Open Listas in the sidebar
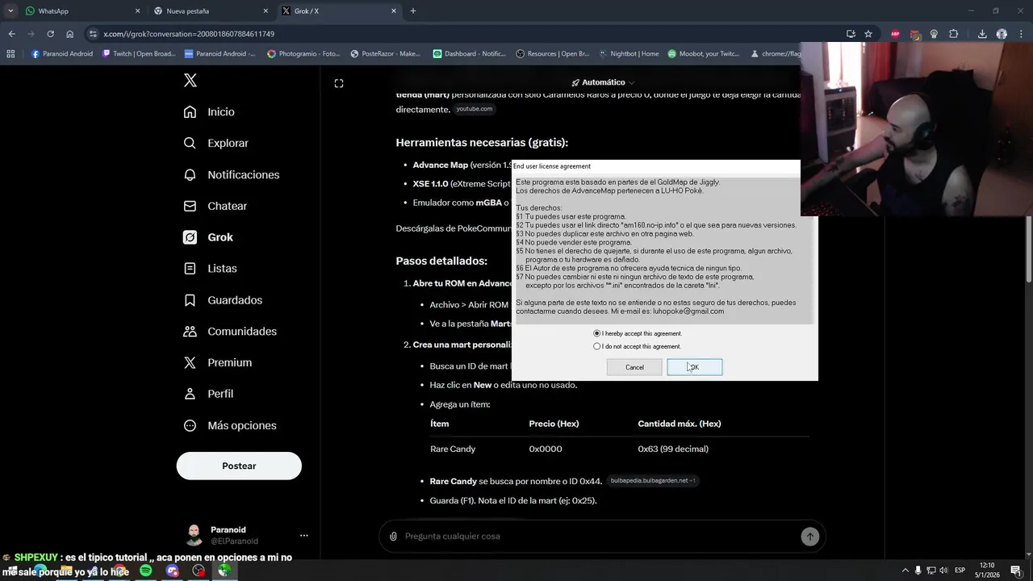Image resolution: width=1033 pixels, height=581 pixels. [x=210, y=268]
